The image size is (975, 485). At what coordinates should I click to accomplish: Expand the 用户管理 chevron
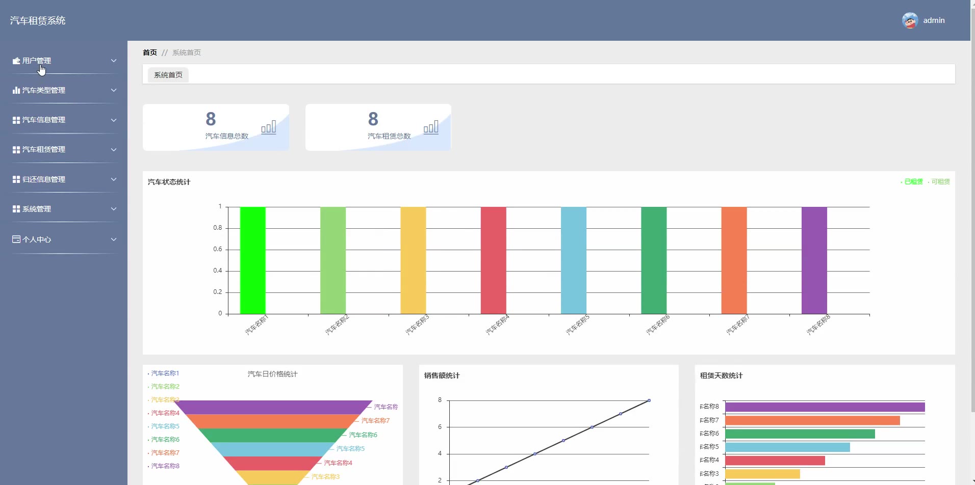click(114, 61)
